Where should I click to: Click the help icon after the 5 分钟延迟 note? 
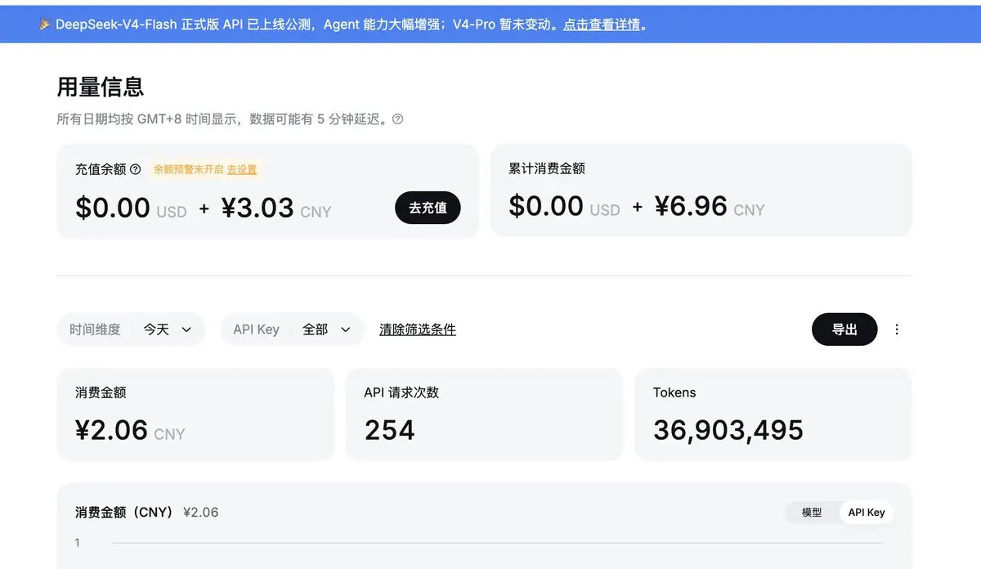tap(397, 119)
